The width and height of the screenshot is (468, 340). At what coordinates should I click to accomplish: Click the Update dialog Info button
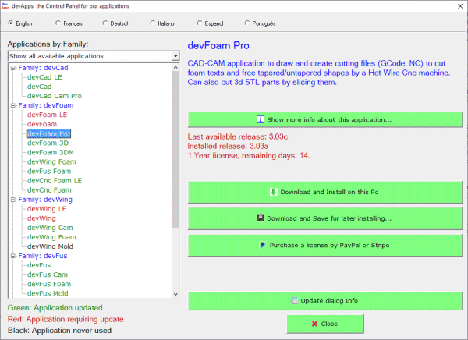(x=325, y=300)
